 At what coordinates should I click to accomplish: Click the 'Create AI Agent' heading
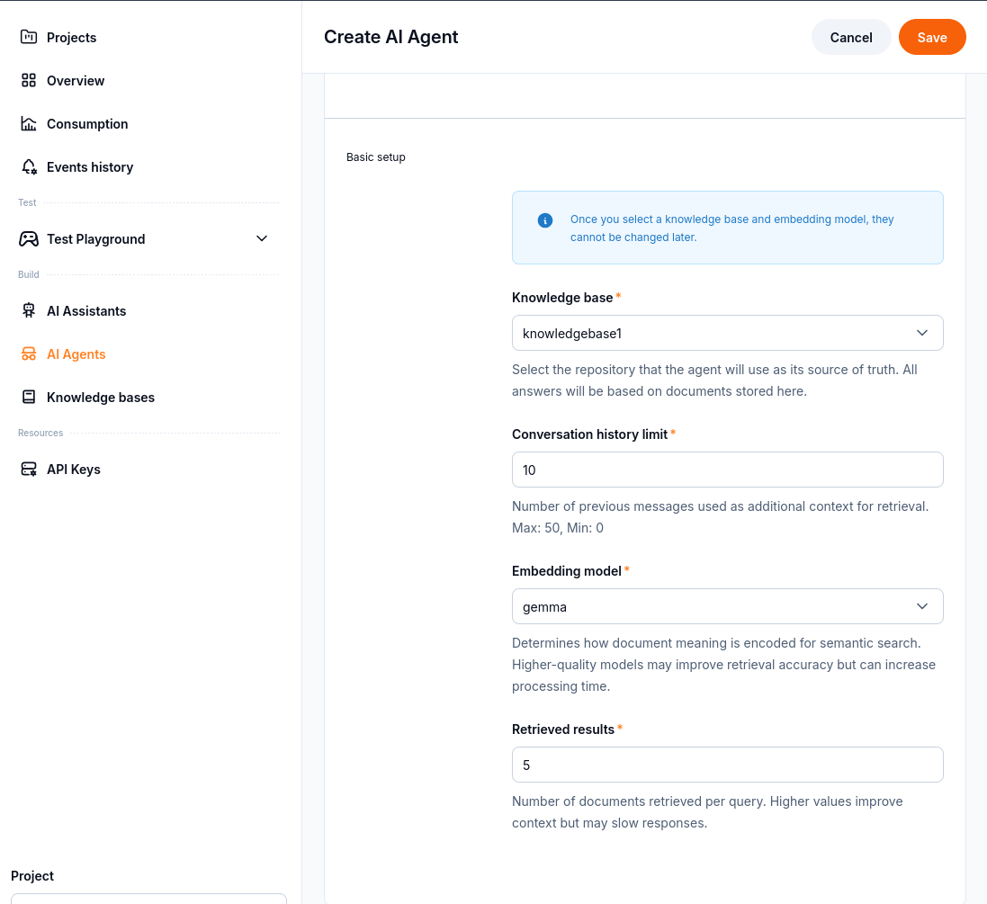[x=390, y=37]
